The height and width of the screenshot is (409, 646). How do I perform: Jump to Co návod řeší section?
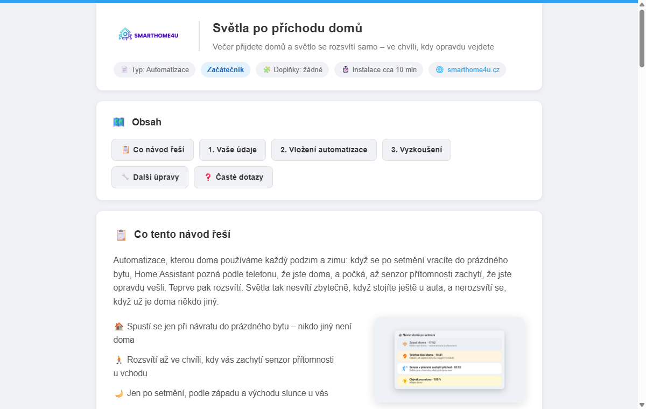(152, 150)
